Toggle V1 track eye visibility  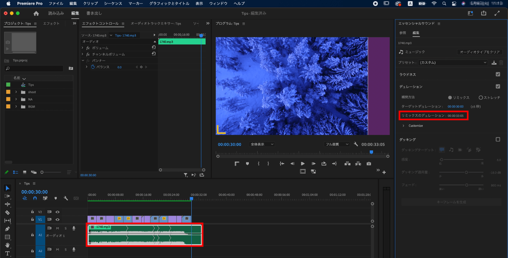coord(58,219)
